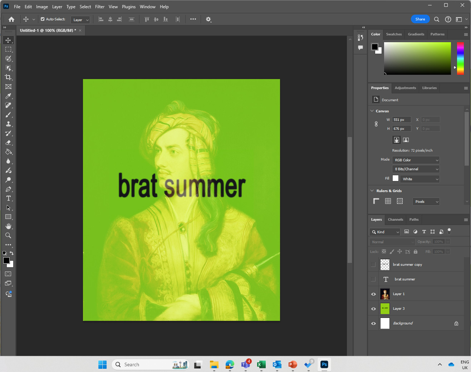Select the Brush tool
471x372 pixels.
click(x=8, y=114)
